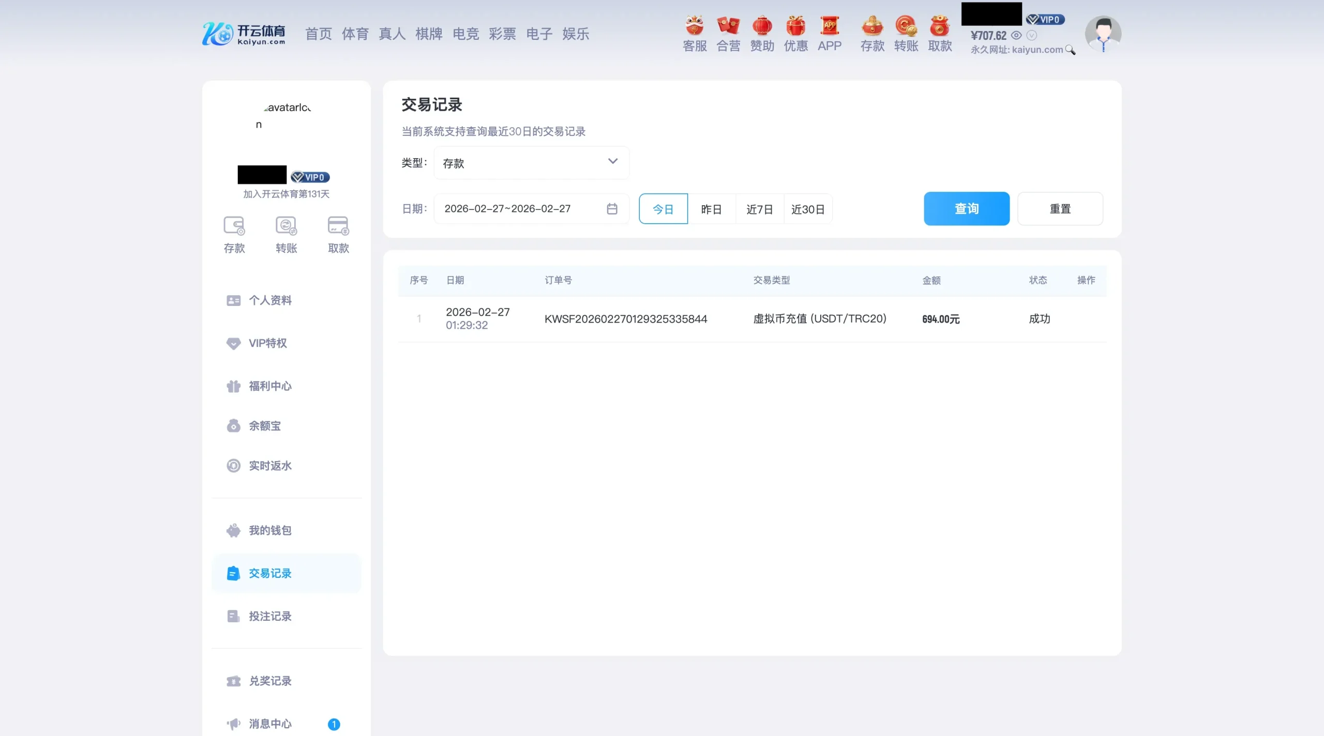Choose the 近30日 date range option

coord(808,209)
